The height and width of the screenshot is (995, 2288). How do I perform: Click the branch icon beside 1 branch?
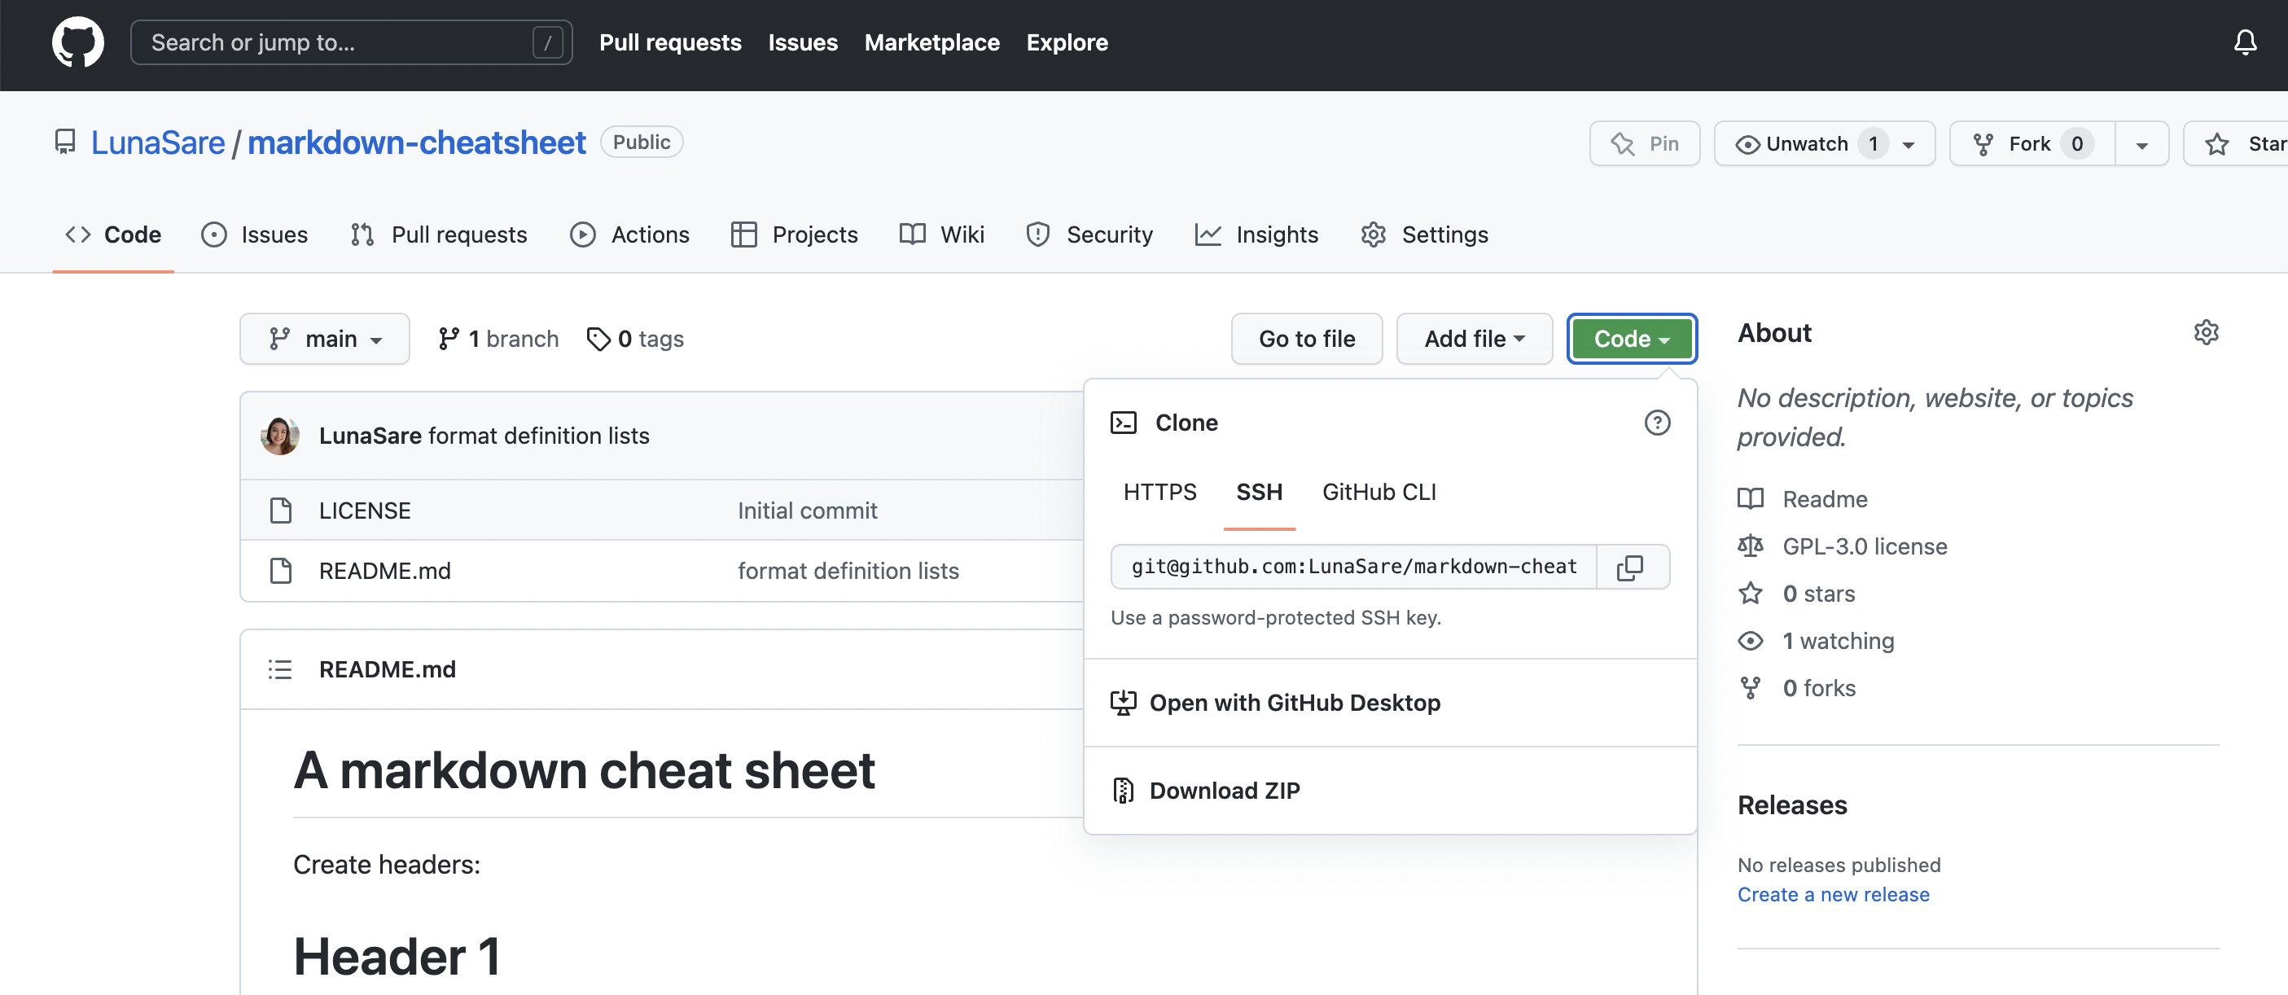[449, 339]
